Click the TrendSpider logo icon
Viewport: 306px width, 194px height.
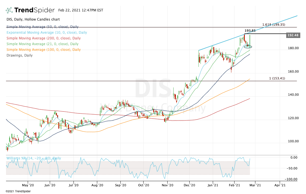[9, 10]
